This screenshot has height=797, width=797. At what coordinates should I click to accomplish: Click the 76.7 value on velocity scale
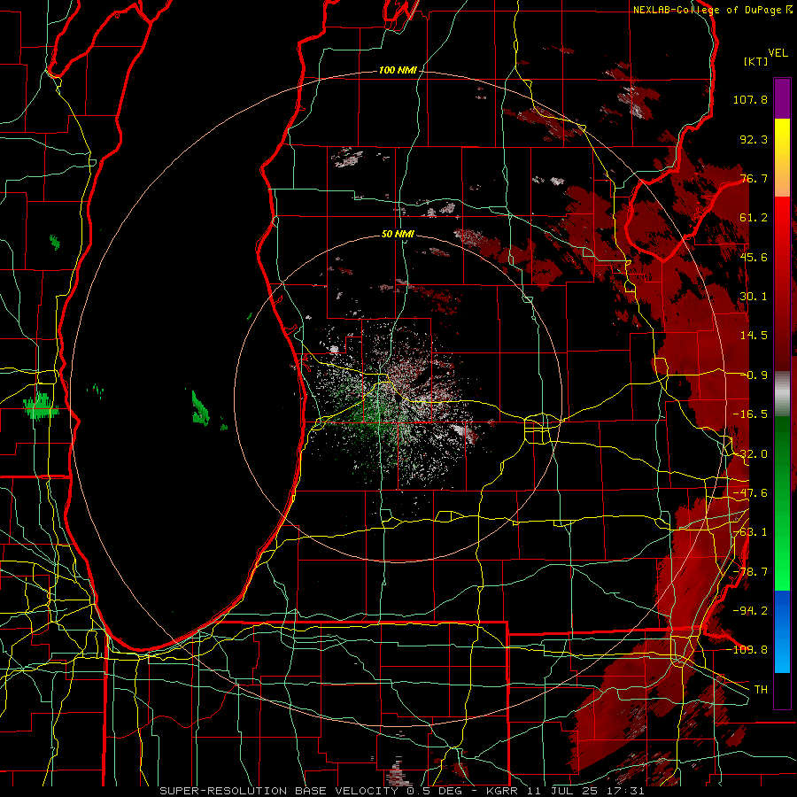[754, 178]
